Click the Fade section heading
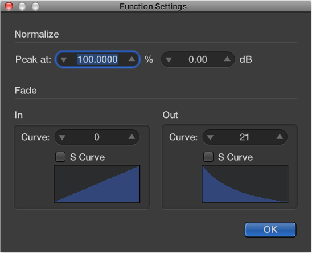Viewport: 312px width, 253px height. 26,91
